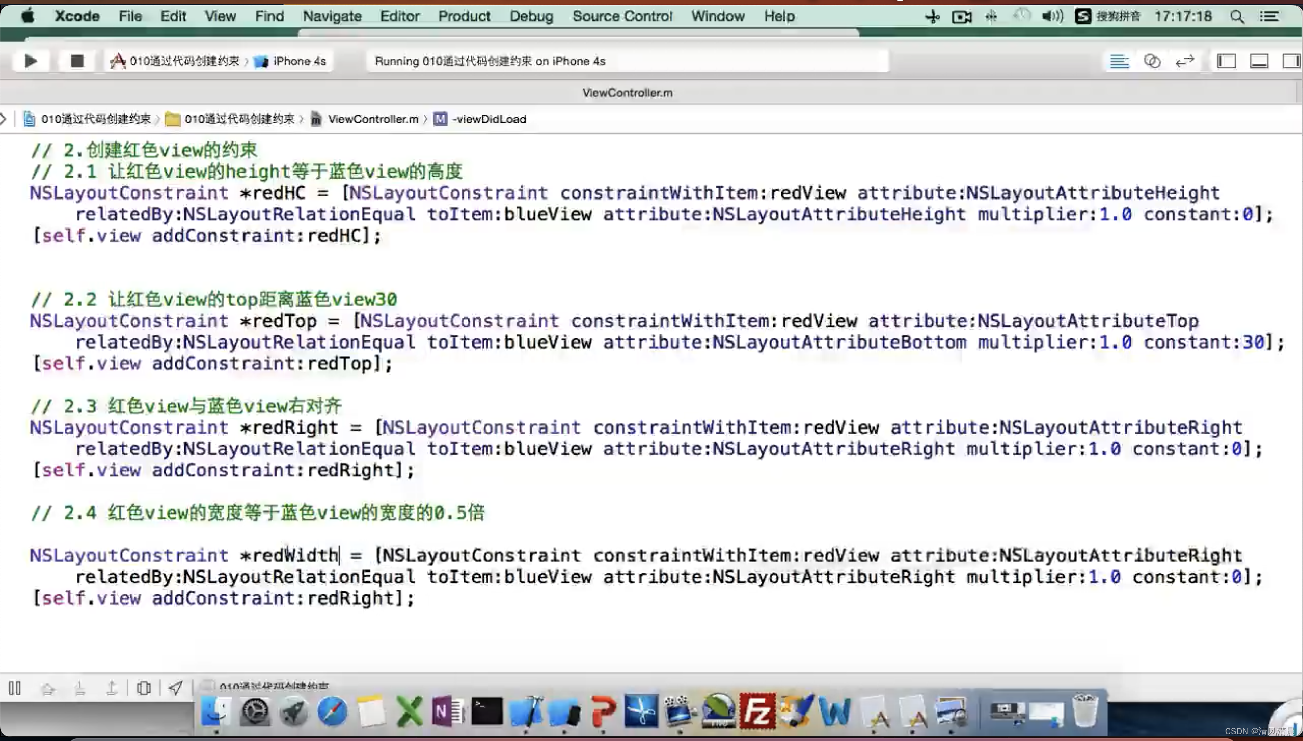Open the Help menu
The width and height of the screenshot is (1303, 741).
[779, 16]
